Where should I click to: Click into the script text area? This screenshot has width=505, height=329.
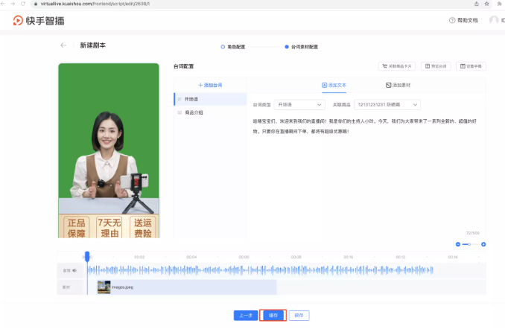coord(366,174)
